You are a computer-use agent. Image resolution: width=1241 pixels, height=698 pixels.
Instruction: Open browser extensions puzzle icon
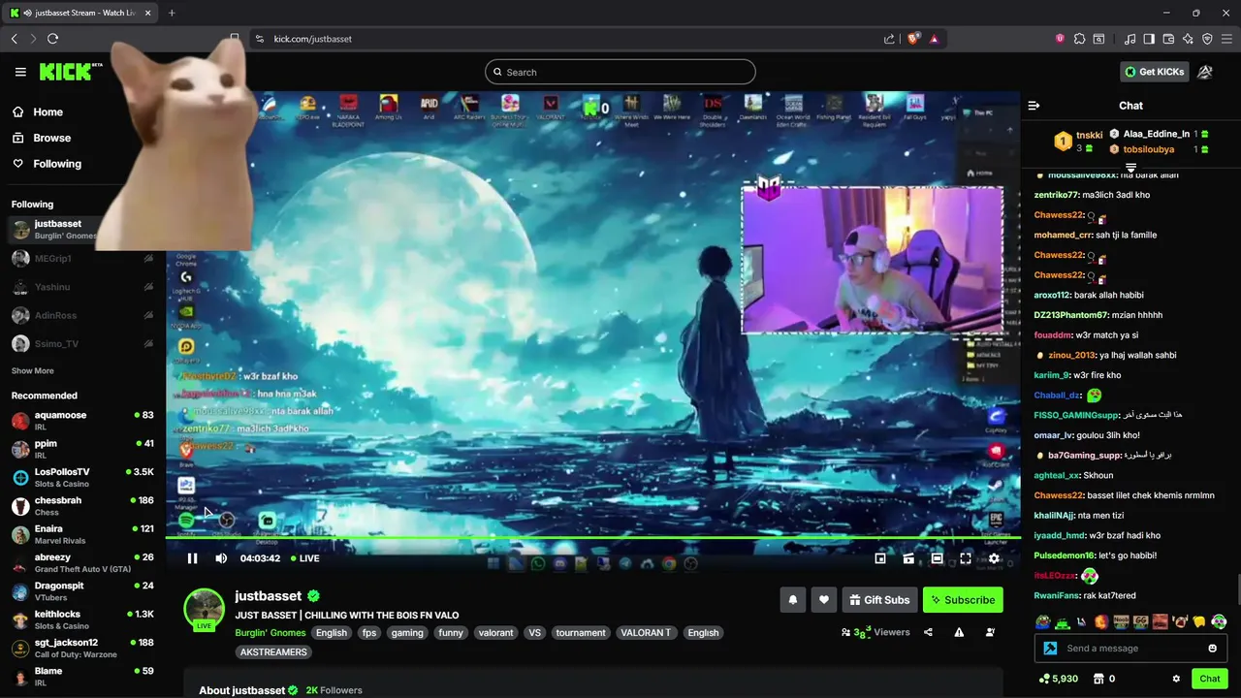pos(1079,39)
